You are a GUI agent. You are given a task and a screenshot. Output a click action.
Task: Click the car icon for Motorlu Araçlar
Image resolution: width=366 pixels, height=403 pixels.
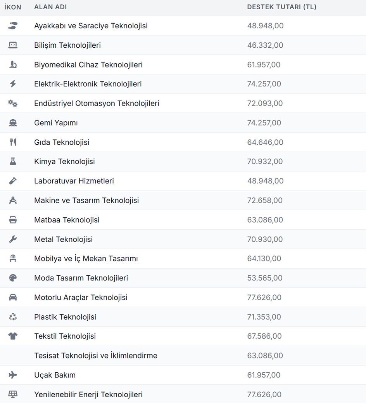[x=13, y=297]
